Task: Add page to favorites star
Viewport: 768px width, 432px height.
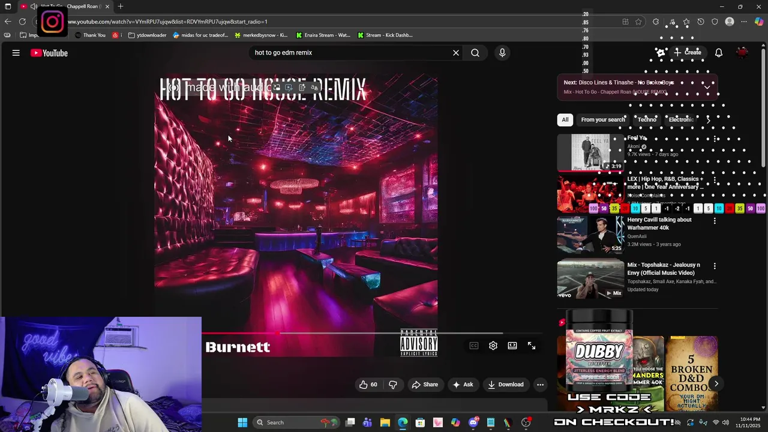Action: point(638,22)
